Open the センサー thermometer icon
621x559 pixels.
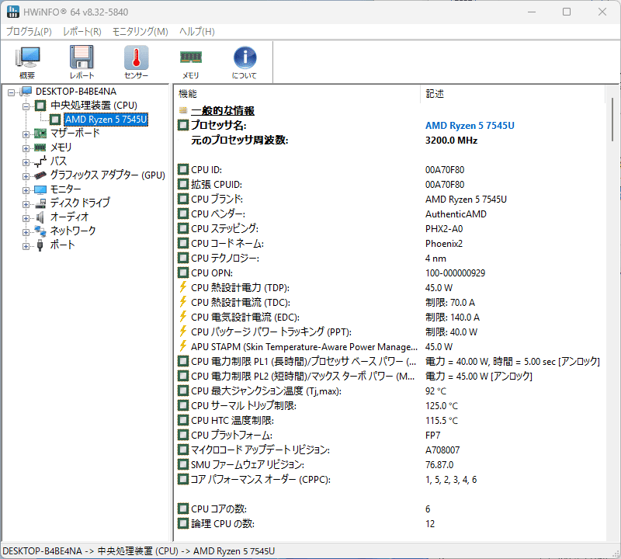pos(136,62)
